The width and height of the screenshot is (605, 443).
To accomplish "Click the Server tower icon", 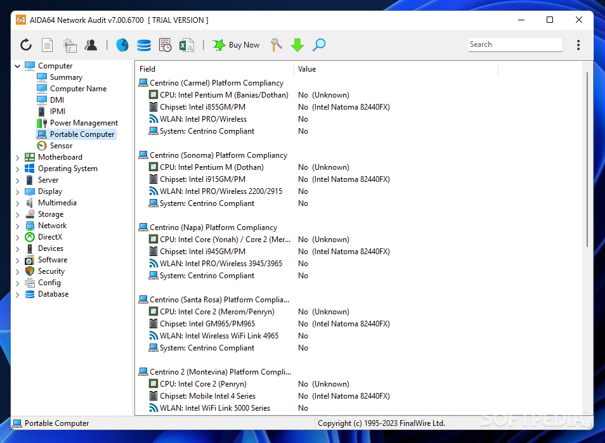I will coord(30,179).
